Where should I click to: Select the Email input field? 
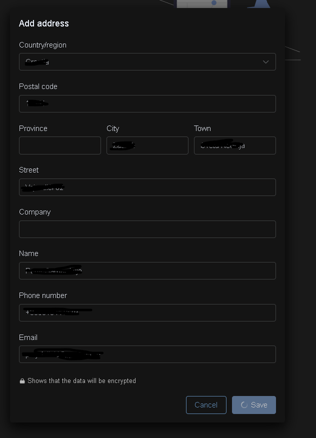coord(147,354)
